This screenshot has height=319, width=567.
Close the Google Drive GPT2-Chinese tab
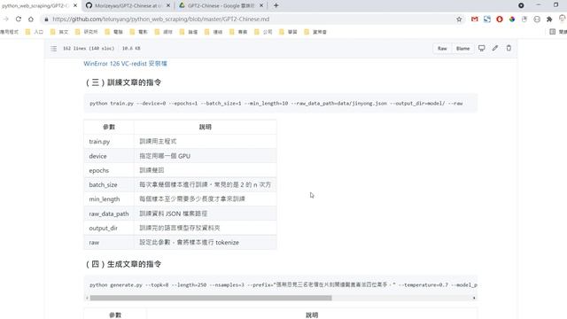pyautogui.click(x=261, y=6)
